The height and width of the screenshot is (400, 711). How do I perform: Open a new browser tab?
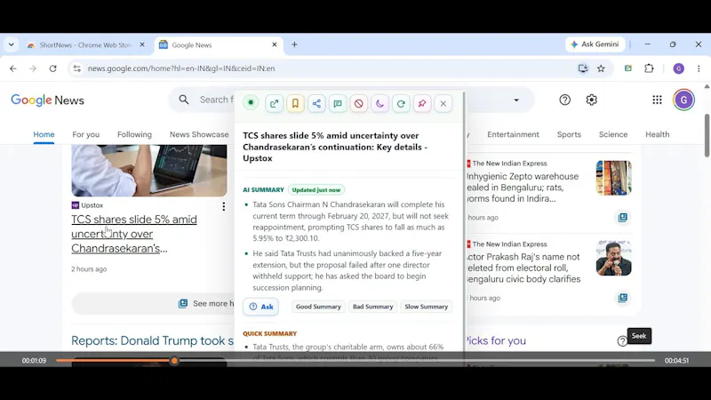[294, 44]
